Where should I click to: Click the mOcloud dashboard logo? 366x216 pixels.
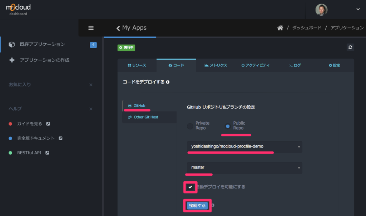coord(18,10)
